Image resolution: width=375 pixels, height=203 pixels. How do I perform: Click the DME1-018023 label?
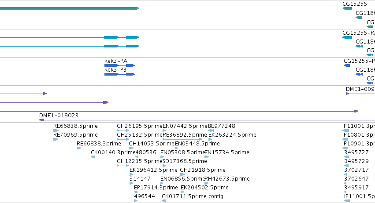[x=59, y=116]
